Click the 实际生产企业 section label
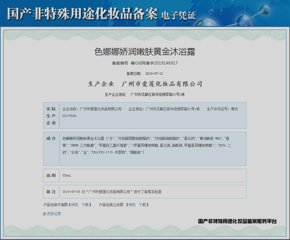The height and width of the screenshot is (240, 290). [x=51, y=116]
